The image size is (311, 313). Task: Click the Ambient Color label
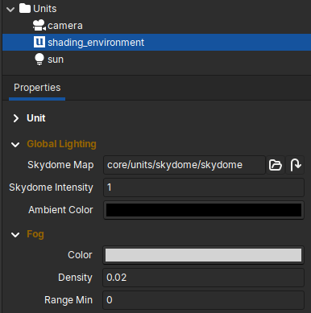point(60,210)
